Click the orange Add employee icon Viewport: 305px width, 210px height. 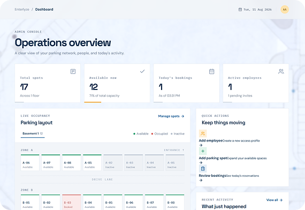point(203,133)
